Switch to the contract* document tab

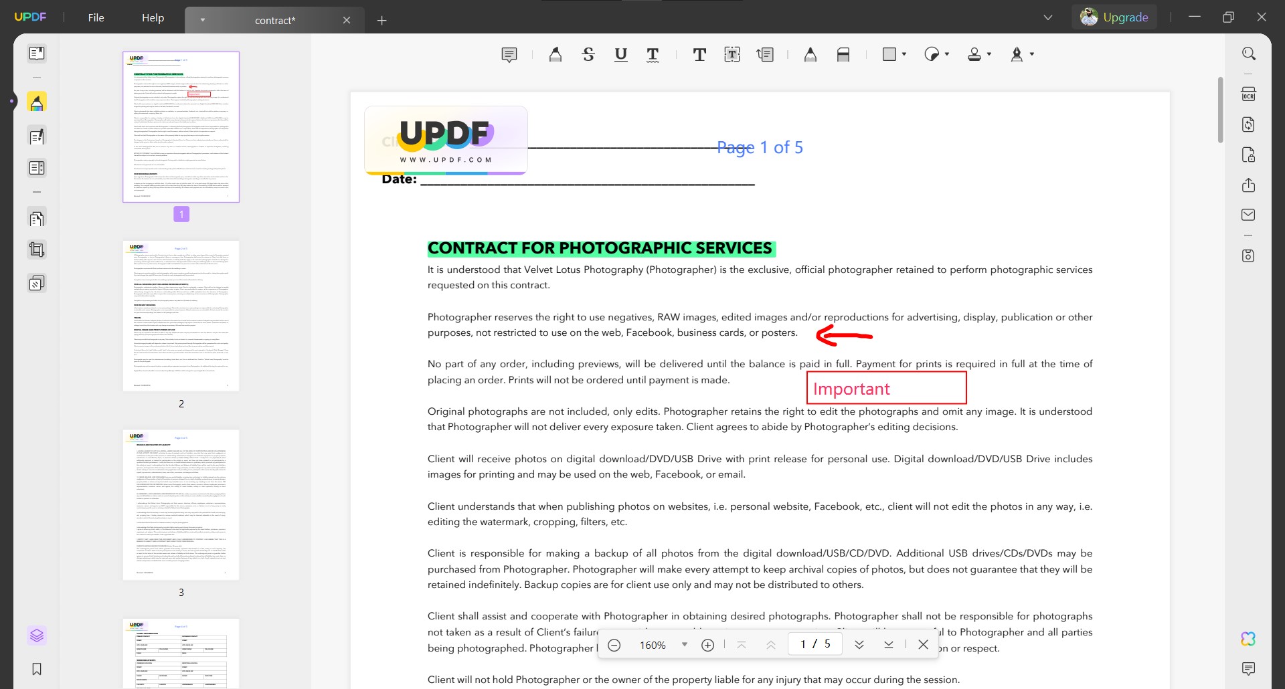[x=274, y=20]
